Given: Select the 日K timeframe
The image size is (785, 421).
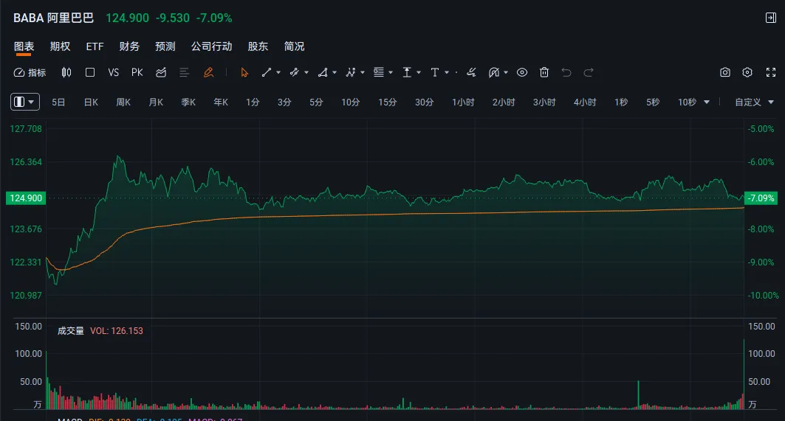Looking at the screenshot, I should coord(91,102).
